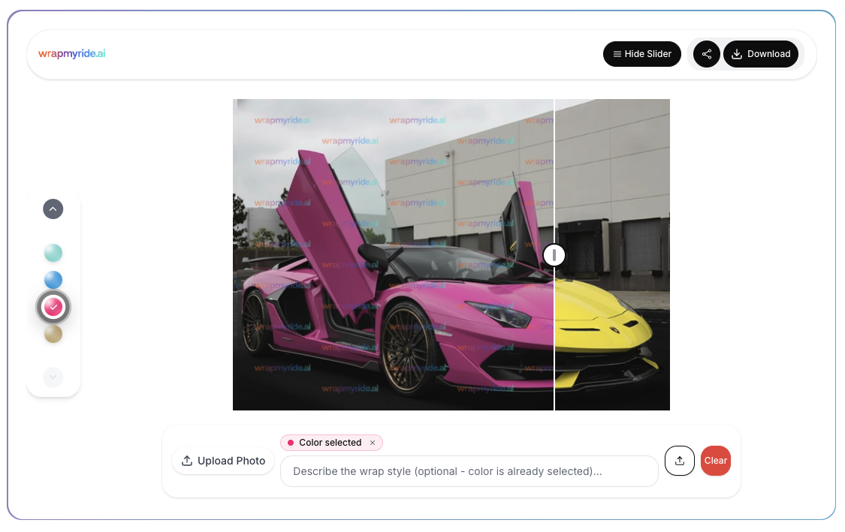Click the Color selected chip label
This screenshot has height=532, width=845.
pyautogui.click(x=330, y=443)
